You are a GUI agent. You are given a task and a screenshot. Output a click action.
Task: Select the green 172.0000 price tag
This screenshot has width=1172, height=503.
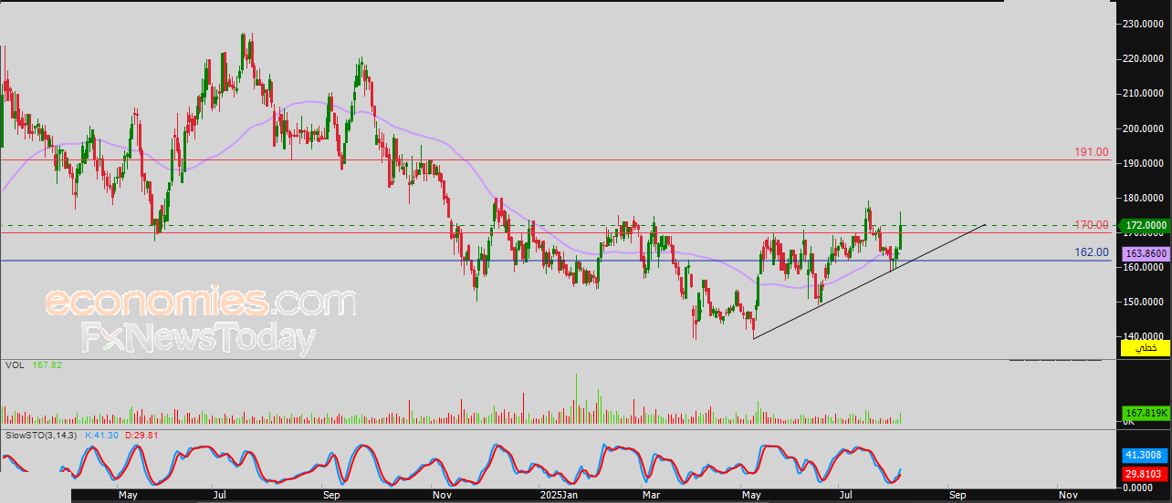(1144, 224)
